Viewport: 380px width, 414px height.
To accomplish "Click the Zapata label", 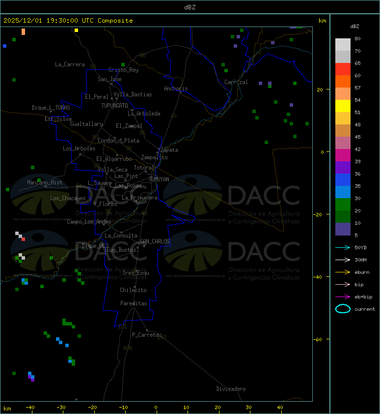I will click(x=169, y=150).
